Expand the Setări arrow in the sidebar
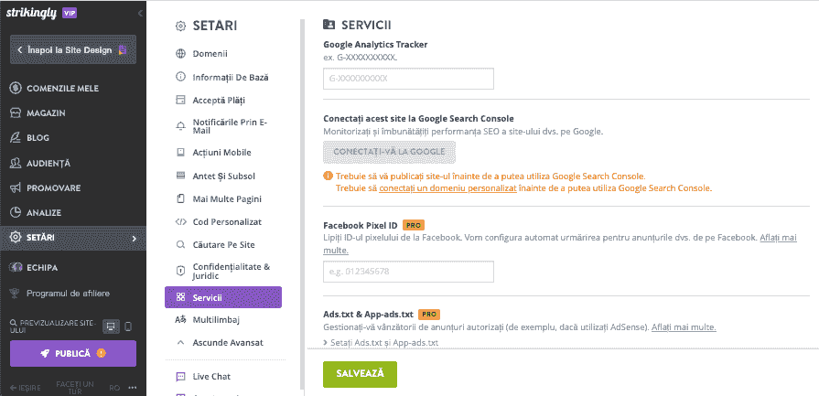819x396 pixels. click(x=135, y=239)
